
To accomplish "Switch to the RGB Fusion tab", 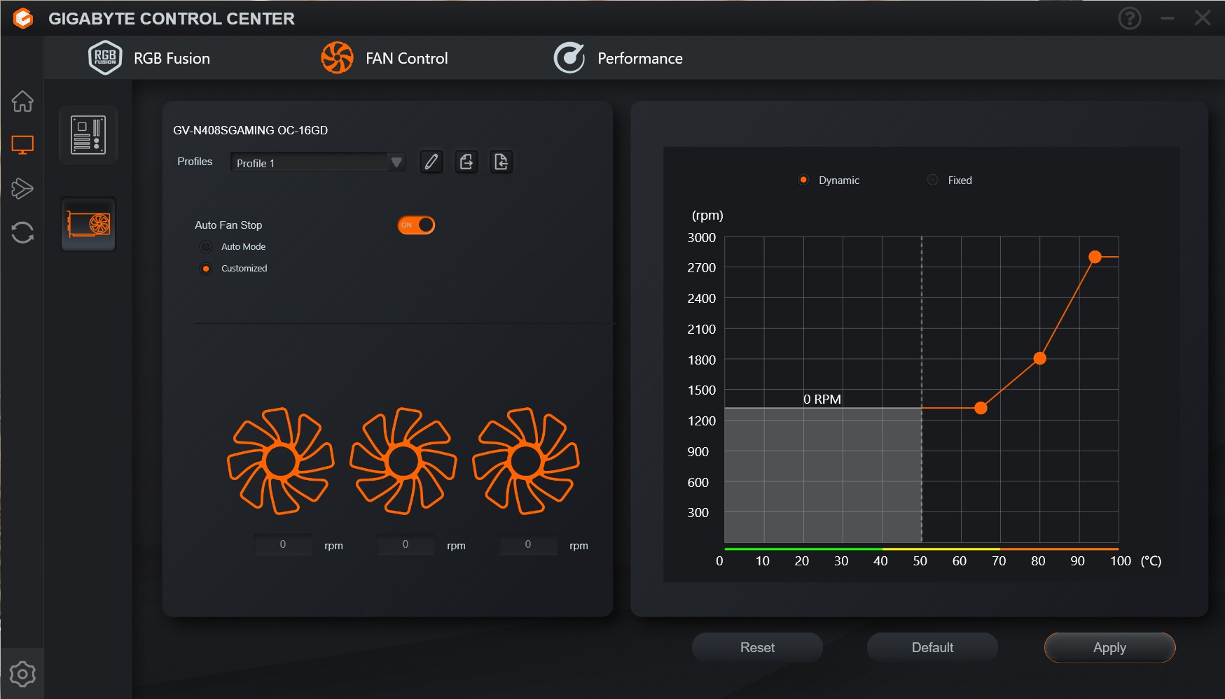I will pyautogui.click(x=149, y=58).
